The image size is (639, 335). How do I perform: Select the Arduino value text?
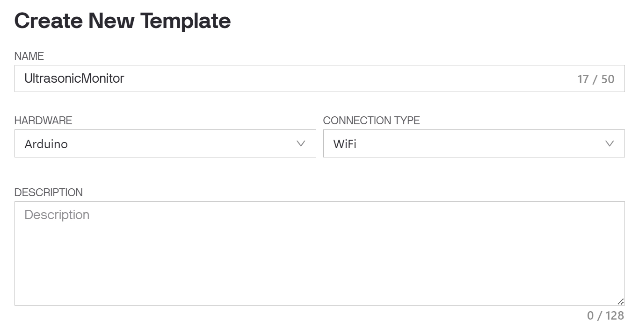(46, 144)
